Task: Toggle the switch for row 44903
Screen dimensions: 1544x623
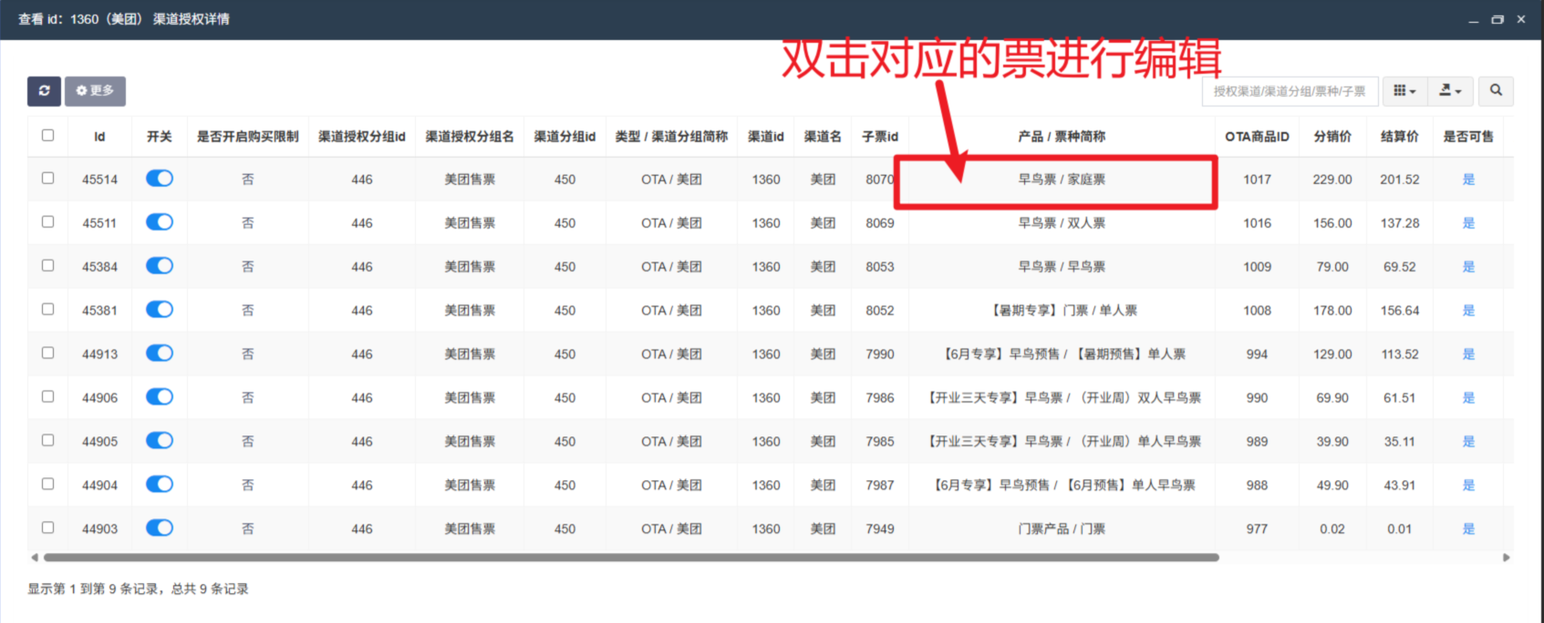Action: 160,528
